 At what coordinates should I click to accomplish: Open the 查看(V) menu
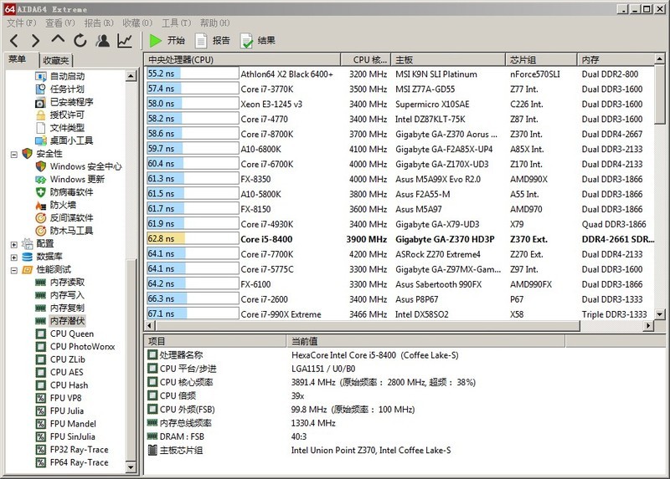point(60,23)
